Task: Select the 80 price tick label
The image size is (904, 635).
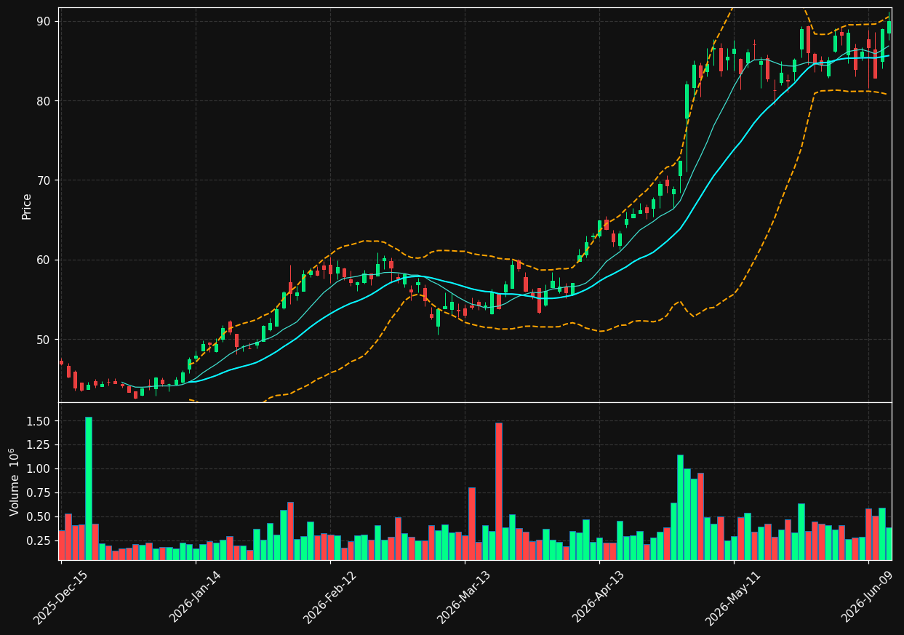Action: [44, 100]
